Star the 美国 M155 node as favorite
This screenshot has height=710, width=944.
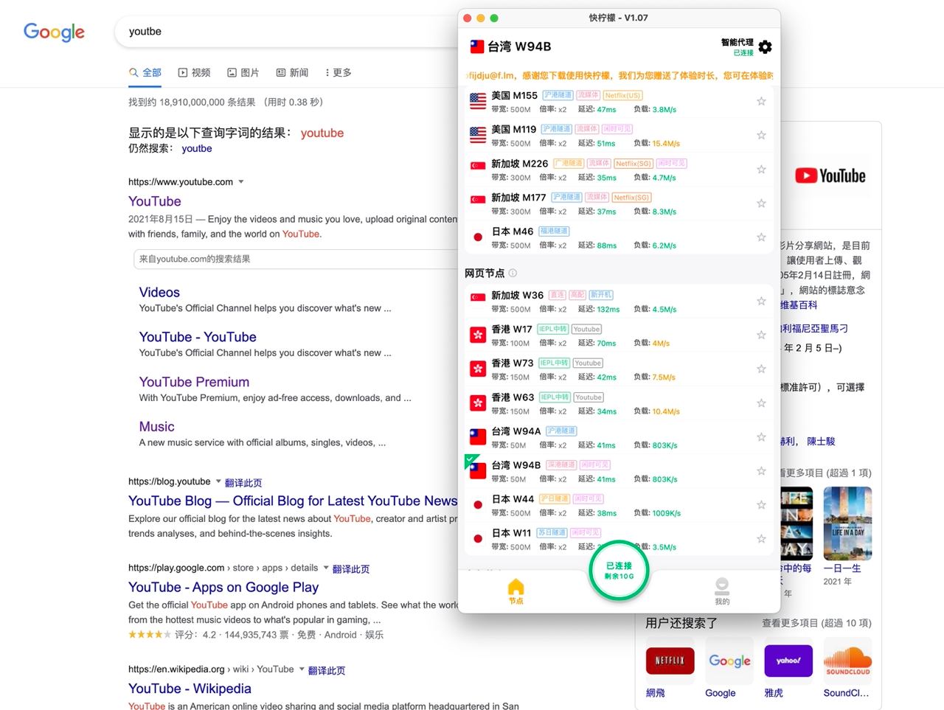click(761, 101)
